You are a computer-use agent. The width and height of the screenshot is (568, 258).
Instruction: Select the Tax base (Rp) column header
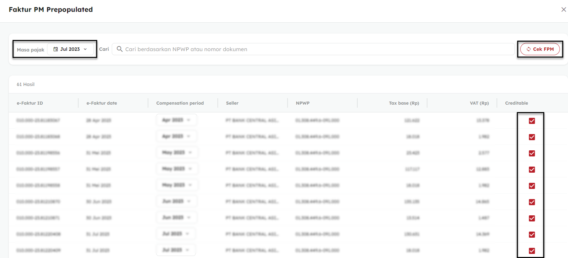coord(404,103)
